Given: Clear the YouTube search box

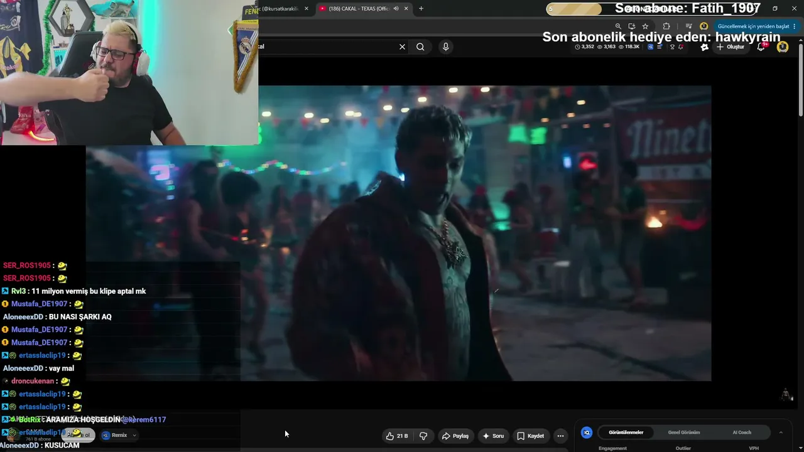Looking at the screenshot, I should click(402, 46).
